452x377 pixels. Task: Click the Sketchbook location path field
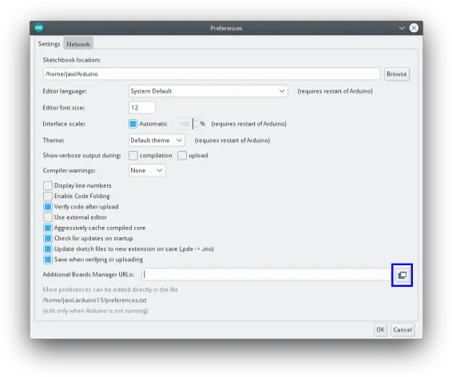point(212,73)
